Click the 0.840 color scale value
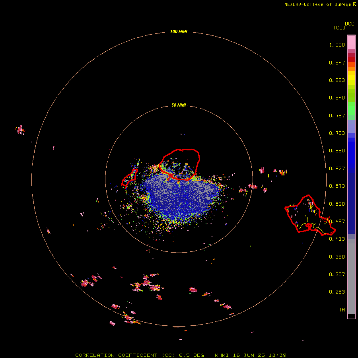Image resolution: width=358 pixels, height=358 pixels. click(337, 98)
